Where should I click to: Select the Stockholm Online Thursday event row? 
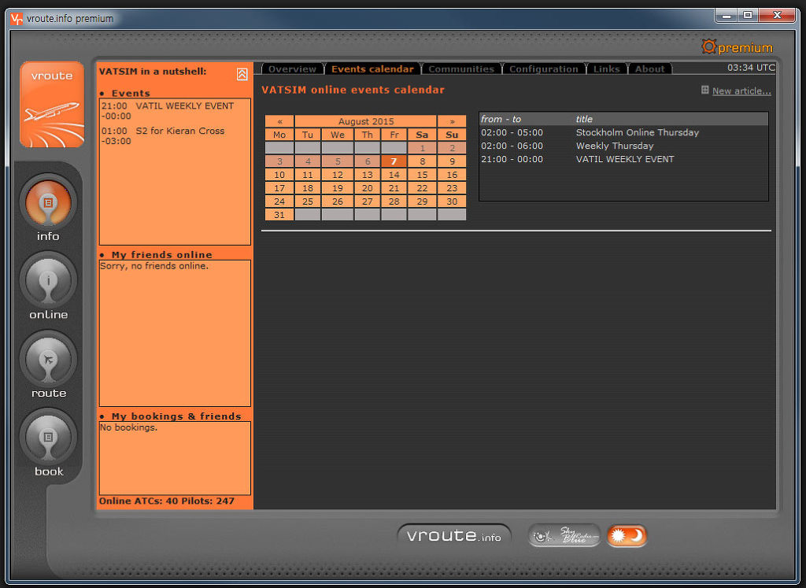pos(622,132)
